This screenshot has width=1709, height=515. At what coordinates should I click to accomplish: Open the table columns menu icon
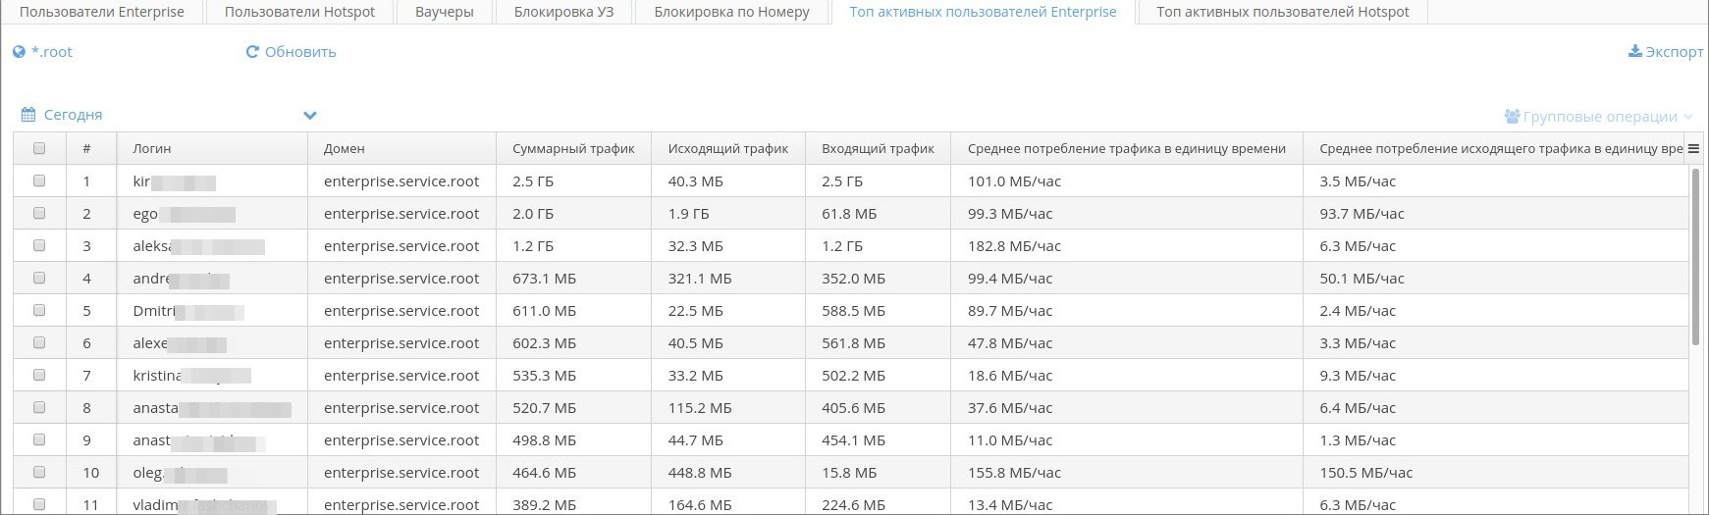coord(1693,149)
